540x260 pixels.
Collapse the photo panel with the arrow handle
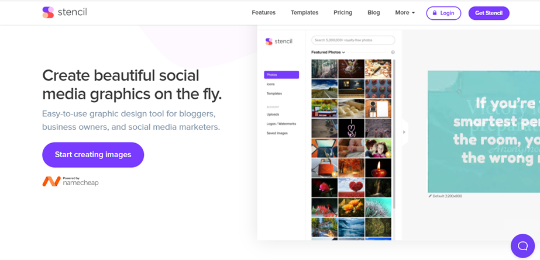(404, 132)
